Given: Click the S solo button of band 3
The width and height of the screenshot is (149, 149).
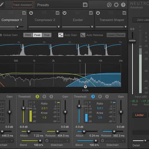Looking at the screenshot, I should (107, 96).
